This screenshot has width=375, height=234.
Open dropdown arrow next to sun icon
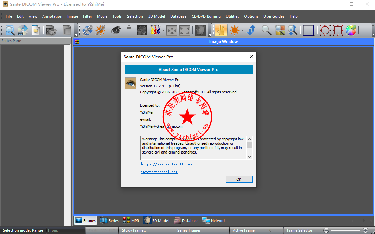pyautogui.click(x=243, y=31)
